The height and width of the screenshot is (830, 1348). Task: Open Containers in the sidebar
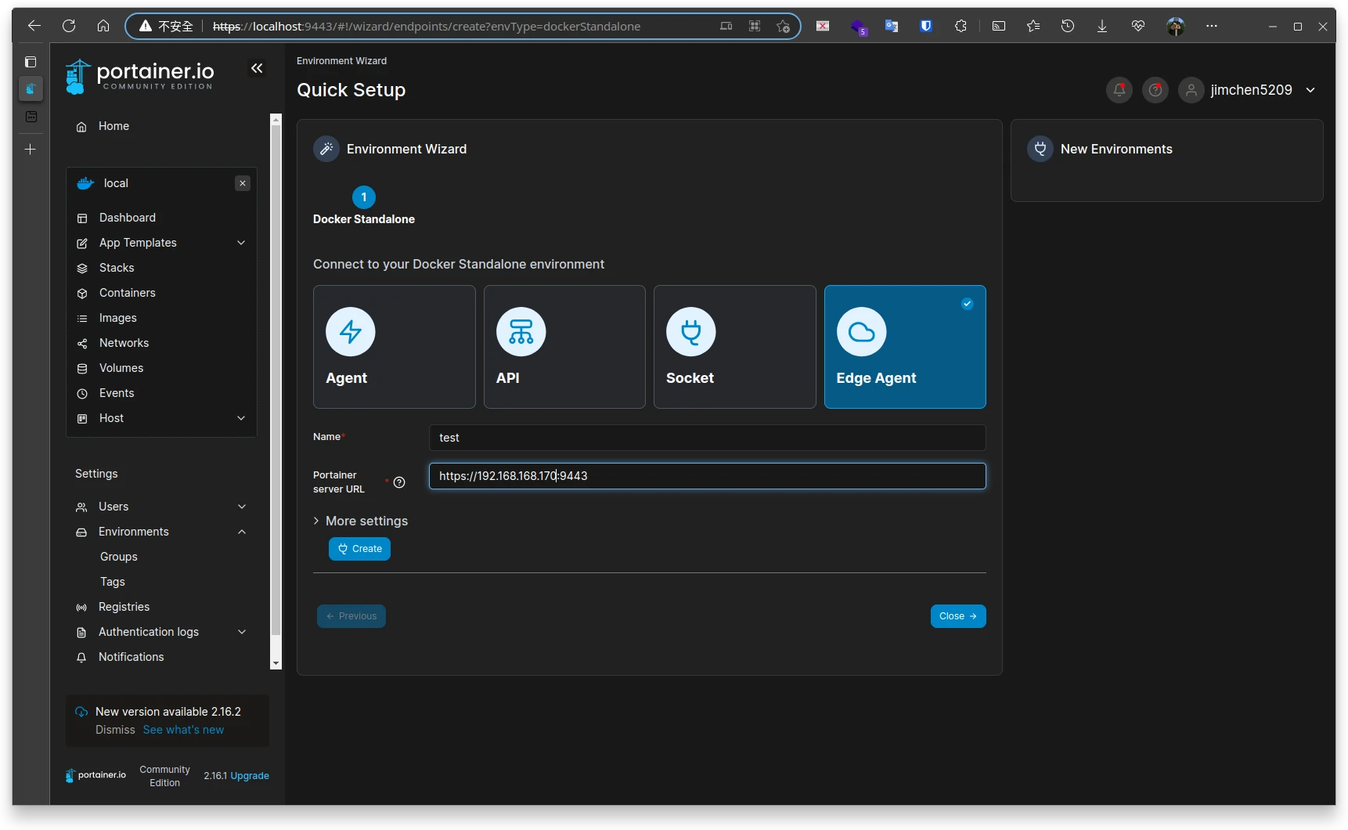(127, 293)
